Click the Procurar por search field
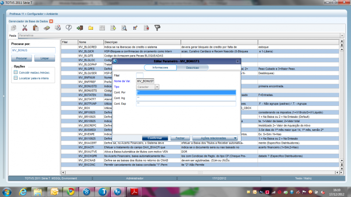Screen dimensions: 351x197 coord(33,50)
